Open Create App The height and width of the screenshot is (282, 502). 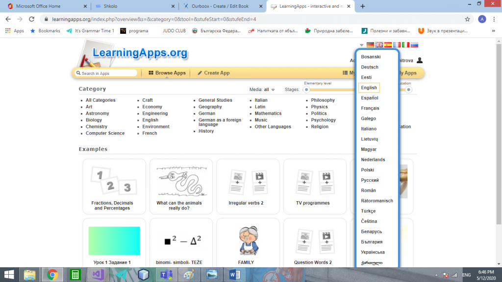(x=213, y=73)
